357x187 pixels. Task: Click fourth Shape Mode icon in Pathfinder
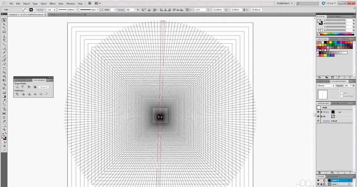coord(35,87)
